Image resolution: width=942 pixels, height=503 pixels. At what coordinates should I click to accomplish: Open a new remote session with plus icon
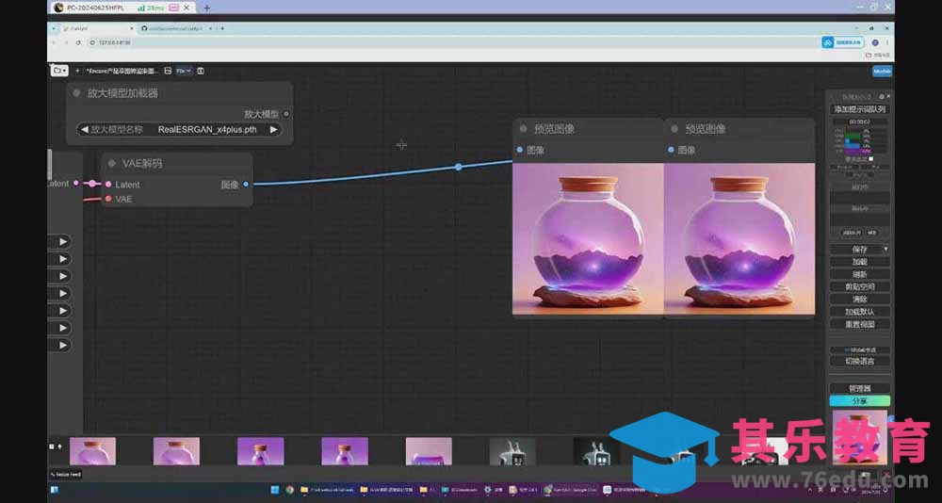[206, 8]
